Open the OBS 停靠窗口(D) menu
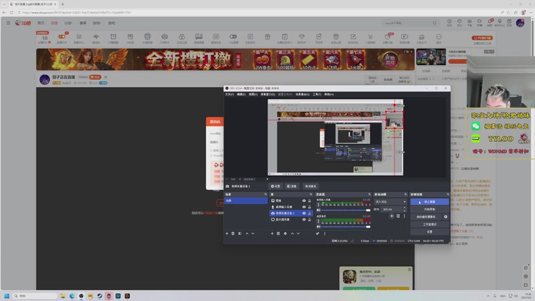Viewport: 535px width, 301px height. pyautogui.click(x=267, y=94)
